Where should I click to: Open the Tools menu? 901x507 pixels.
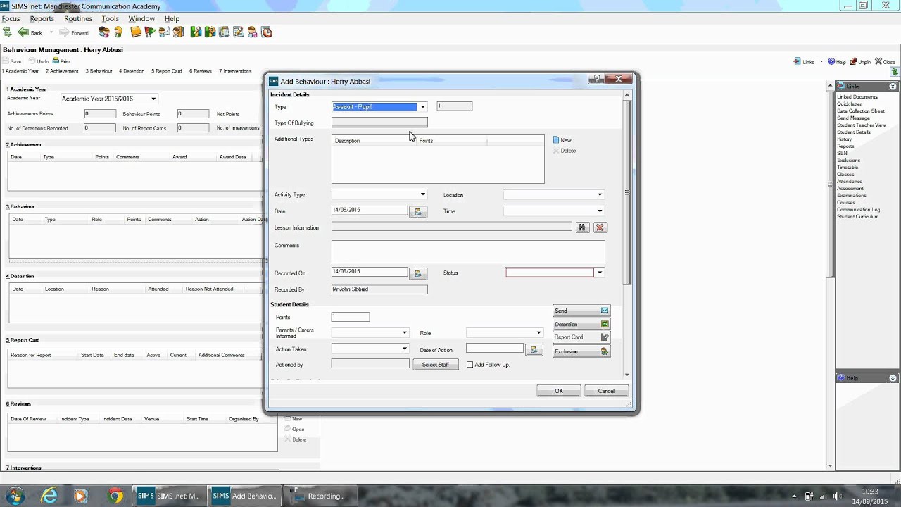point(110,18)
